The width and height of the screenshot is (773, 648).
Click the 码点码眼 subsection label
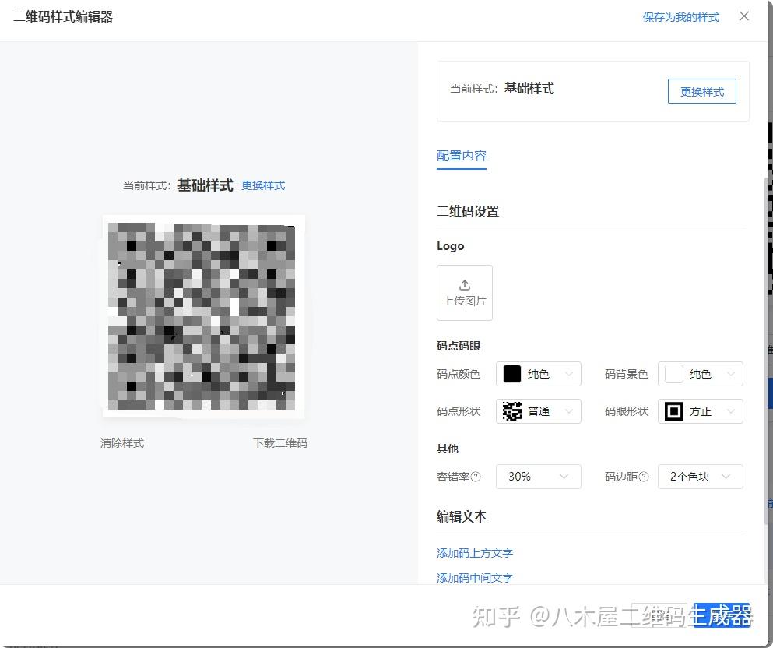[459, 346]
